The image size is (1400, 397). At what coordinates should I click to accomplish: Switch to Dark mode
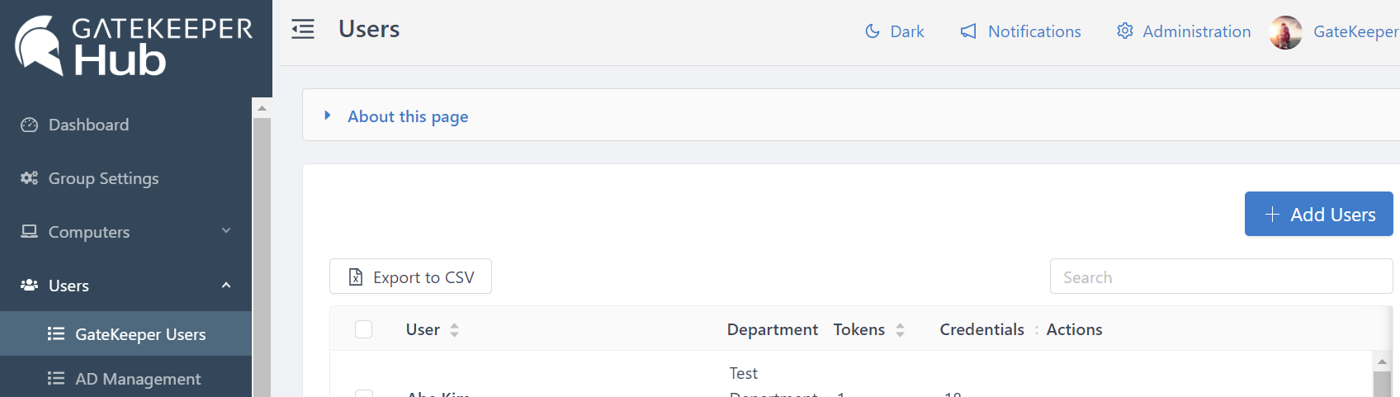pos(895,31)
